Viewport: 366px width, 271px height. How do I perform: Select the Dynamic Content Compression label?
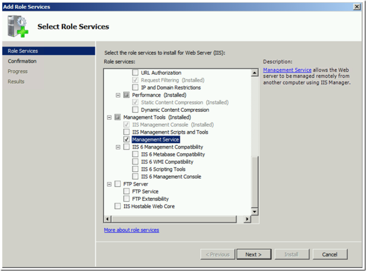click(175, 110)
